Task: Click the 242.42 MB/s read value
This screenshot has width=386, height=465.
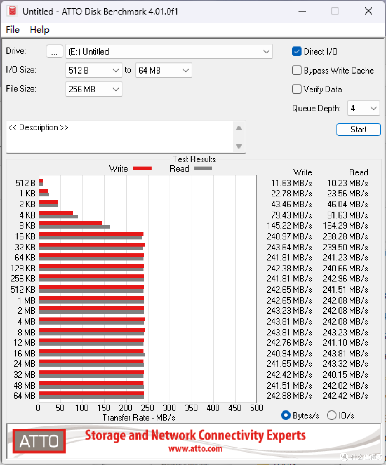Action: click(x=345, y=396)
